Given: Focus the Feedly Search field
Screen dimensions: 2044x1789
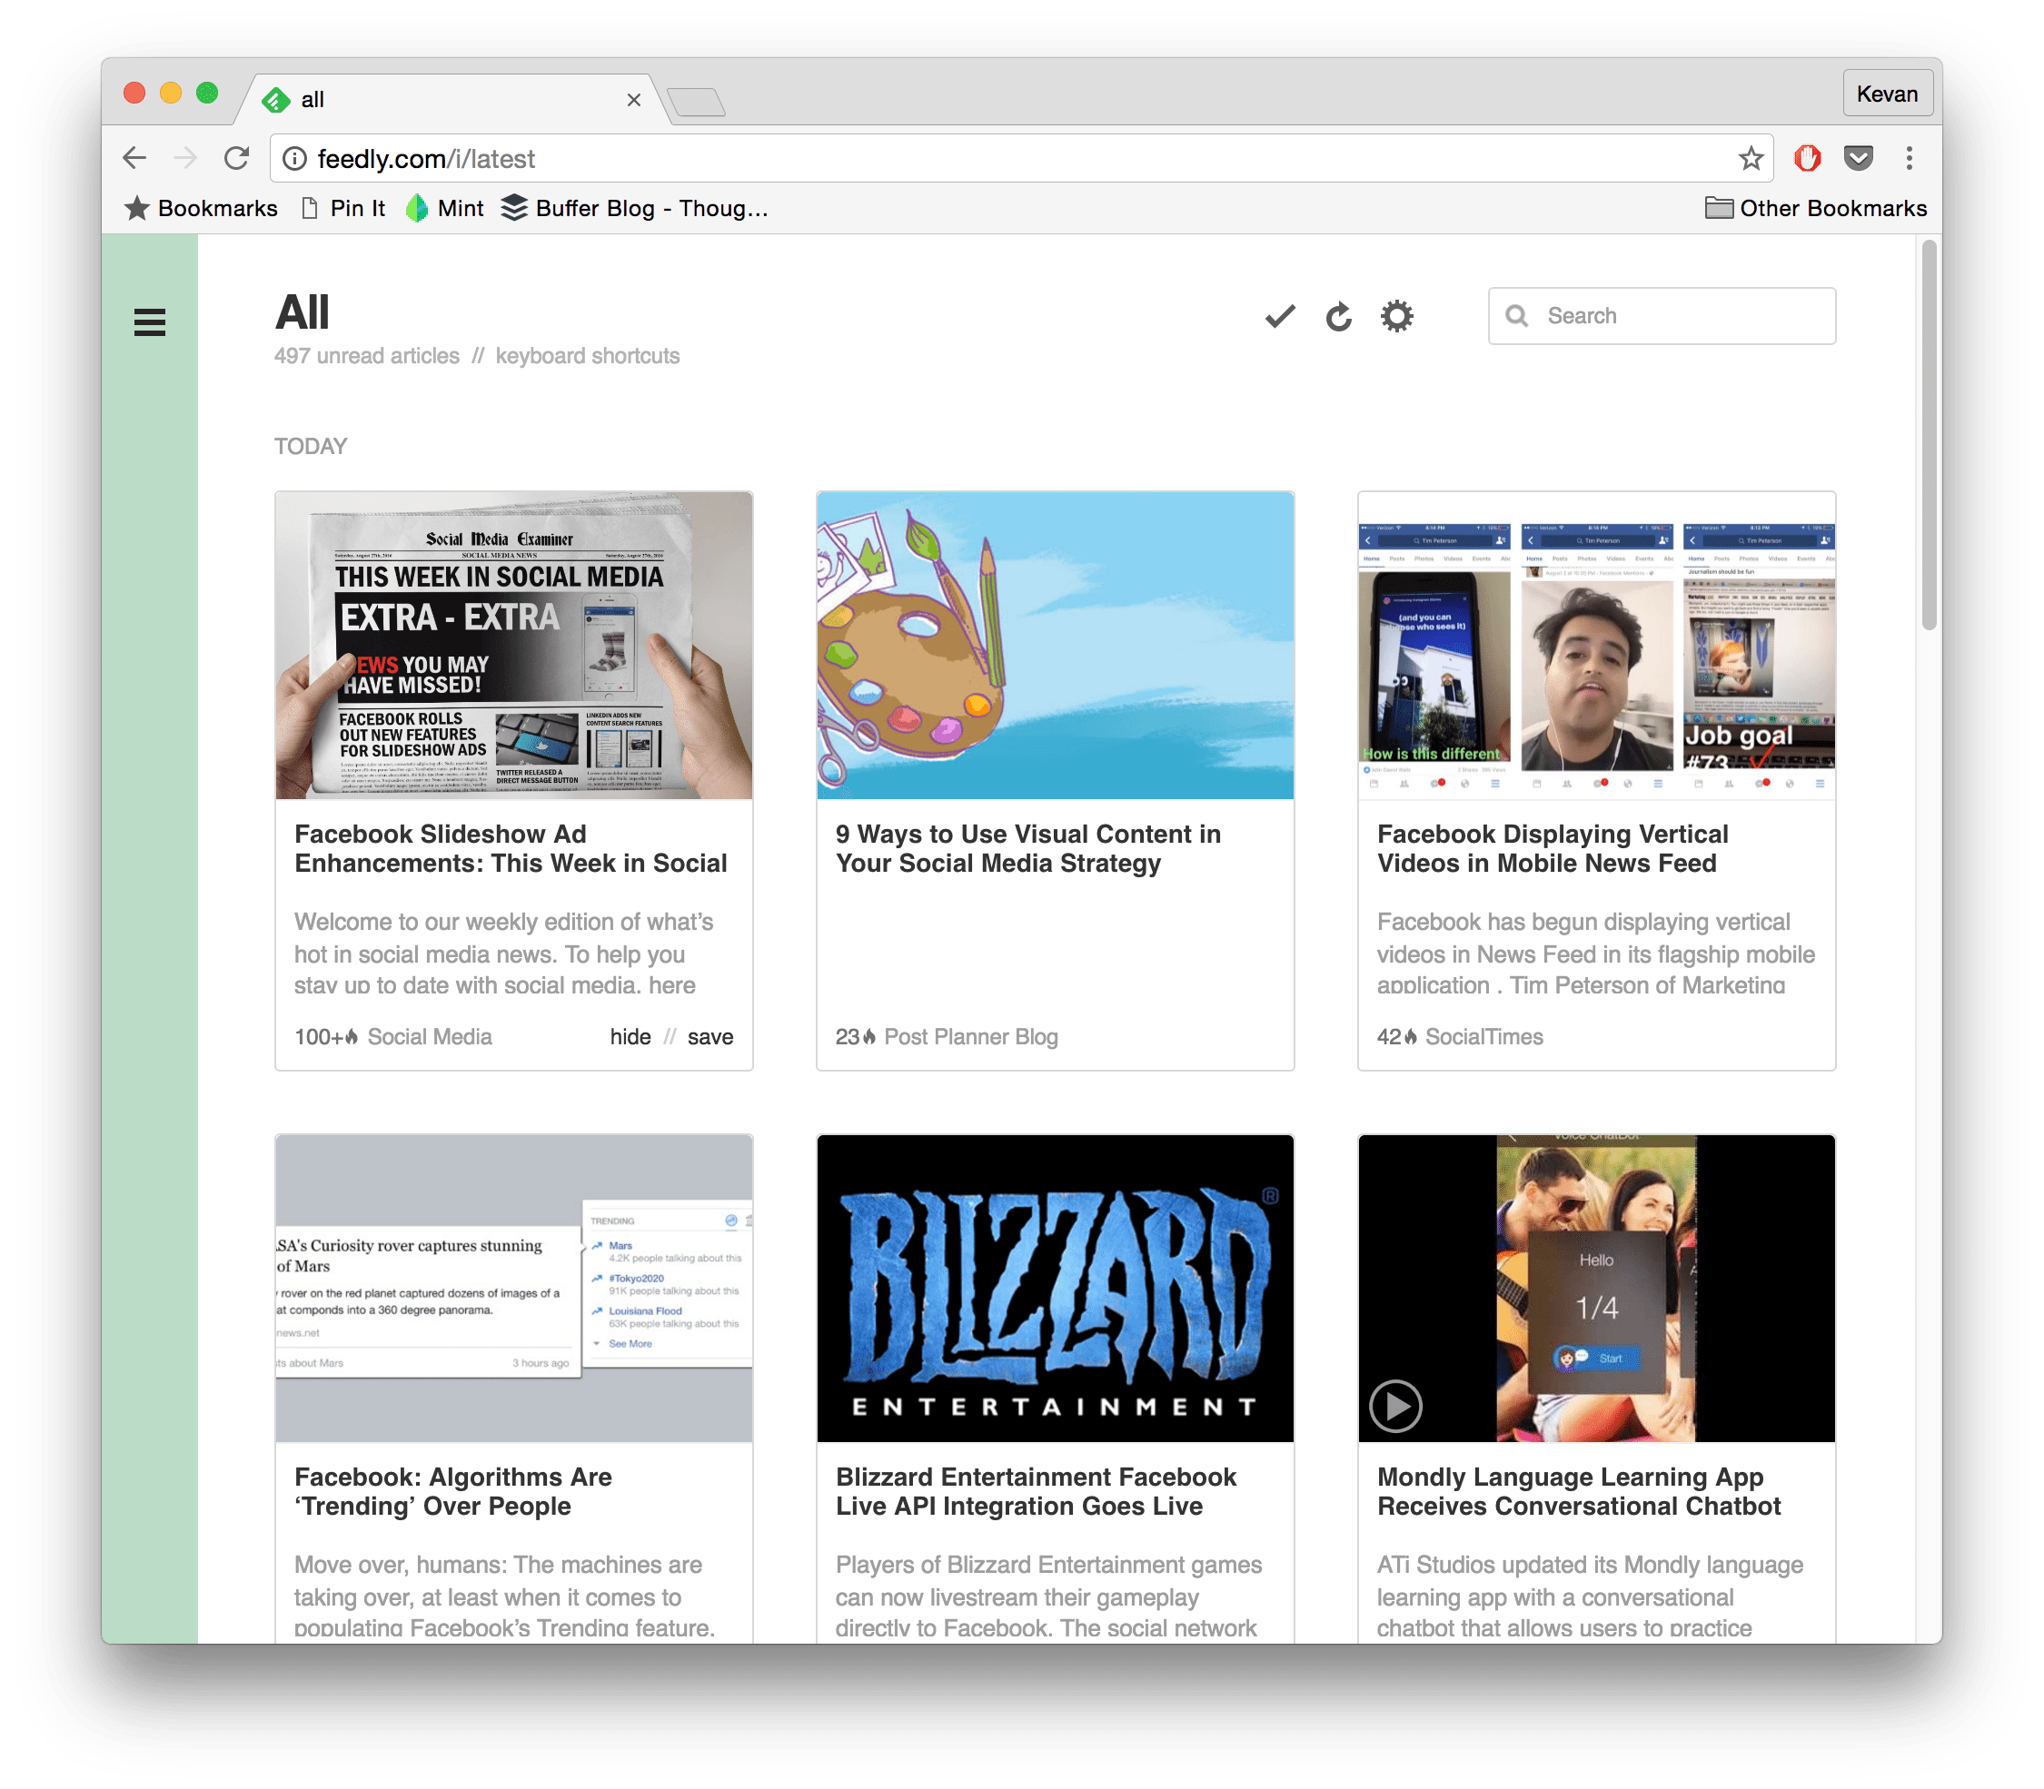Looking at the screenshot, I should point(1662,315).
